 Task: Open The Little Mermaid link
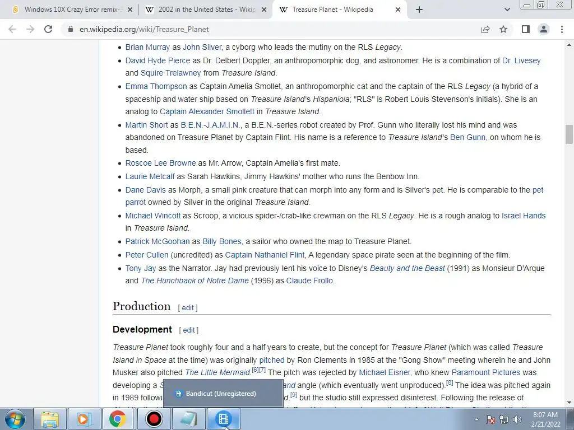click(217, 372)
